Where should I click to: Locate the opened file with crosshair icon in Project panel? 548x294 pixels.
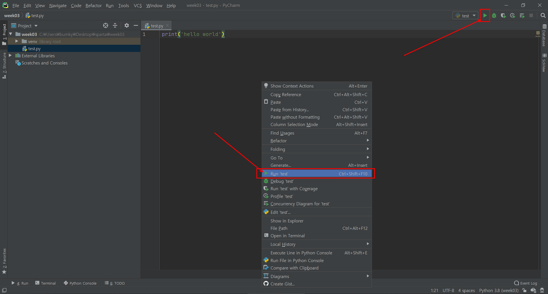(x=106, y=26)
